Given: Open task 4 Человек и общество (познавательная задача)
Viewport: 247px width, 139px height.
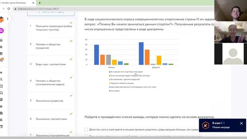Looking at the screenshot, I should click(51, 82).
